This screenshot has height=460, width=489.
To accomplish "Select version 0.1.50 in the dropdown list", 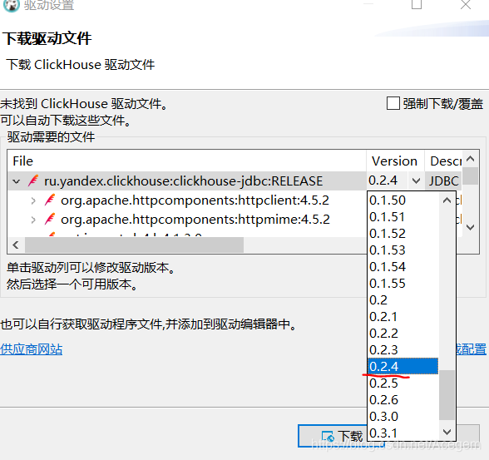I will 403,200.
